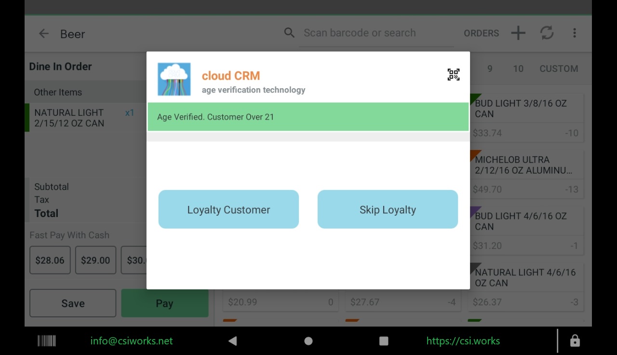Click the green Pay button
Screen dimensions: 617x355
tap(164, 303)
